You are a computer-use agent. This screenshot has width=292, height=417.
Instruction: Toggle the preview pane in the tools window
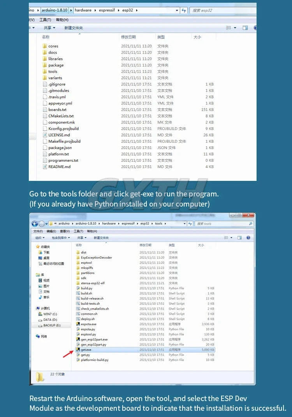point(239,238)
